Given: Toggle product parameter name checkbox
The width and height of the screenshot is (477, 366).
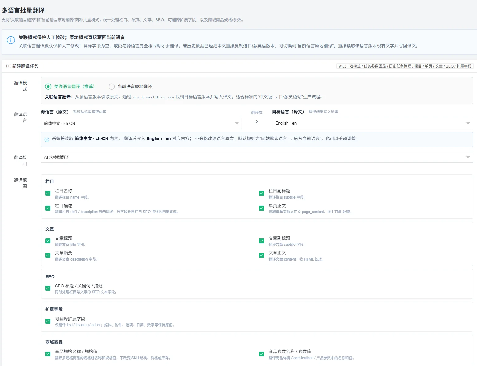Looking at the screenshot, I should [x=262, y=354].
